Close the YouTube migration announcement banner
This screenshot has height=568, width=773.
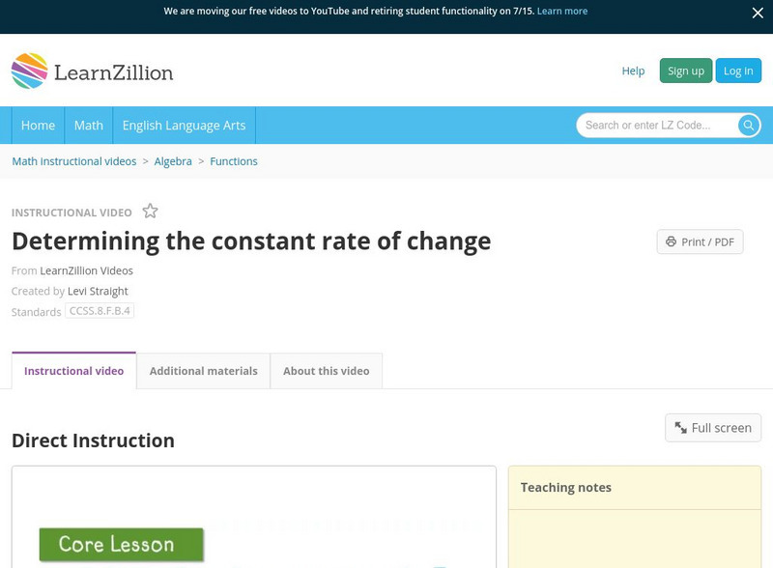coord(758,13)
